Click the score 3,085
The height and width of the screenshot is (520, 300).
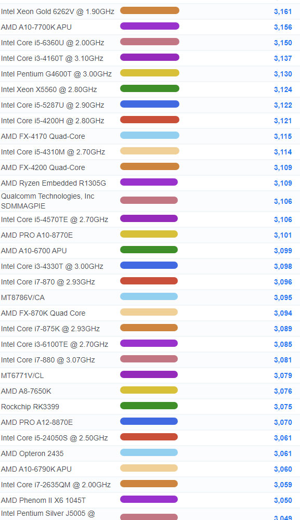coord(283,344)
